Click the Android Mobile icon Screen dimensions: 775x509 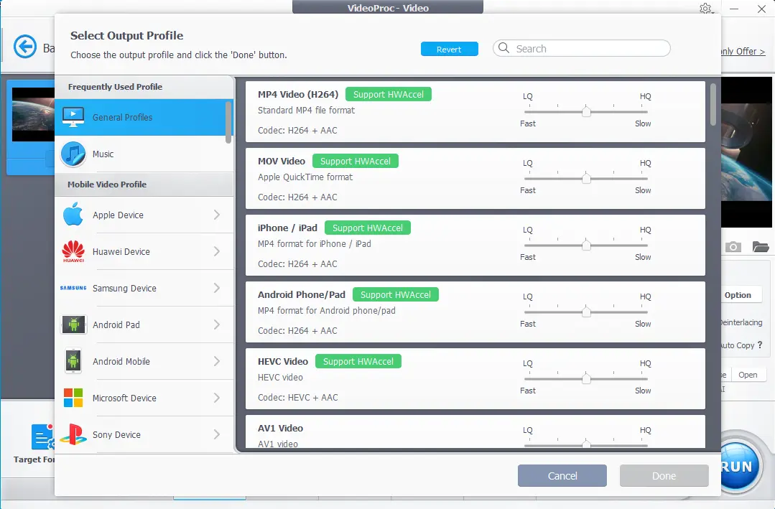click(x=73, y=360)
